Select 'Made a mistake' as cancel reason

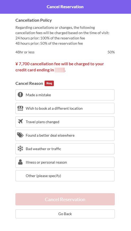click(65, 95)
